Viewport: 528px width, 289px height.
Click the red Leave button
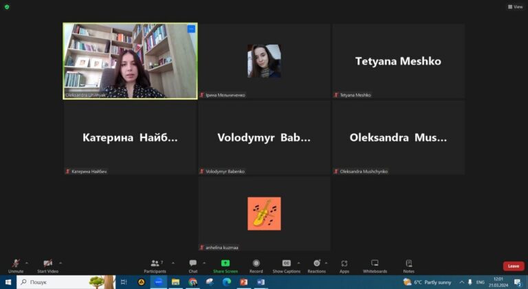pyautogui.click(x=514, y=266)
